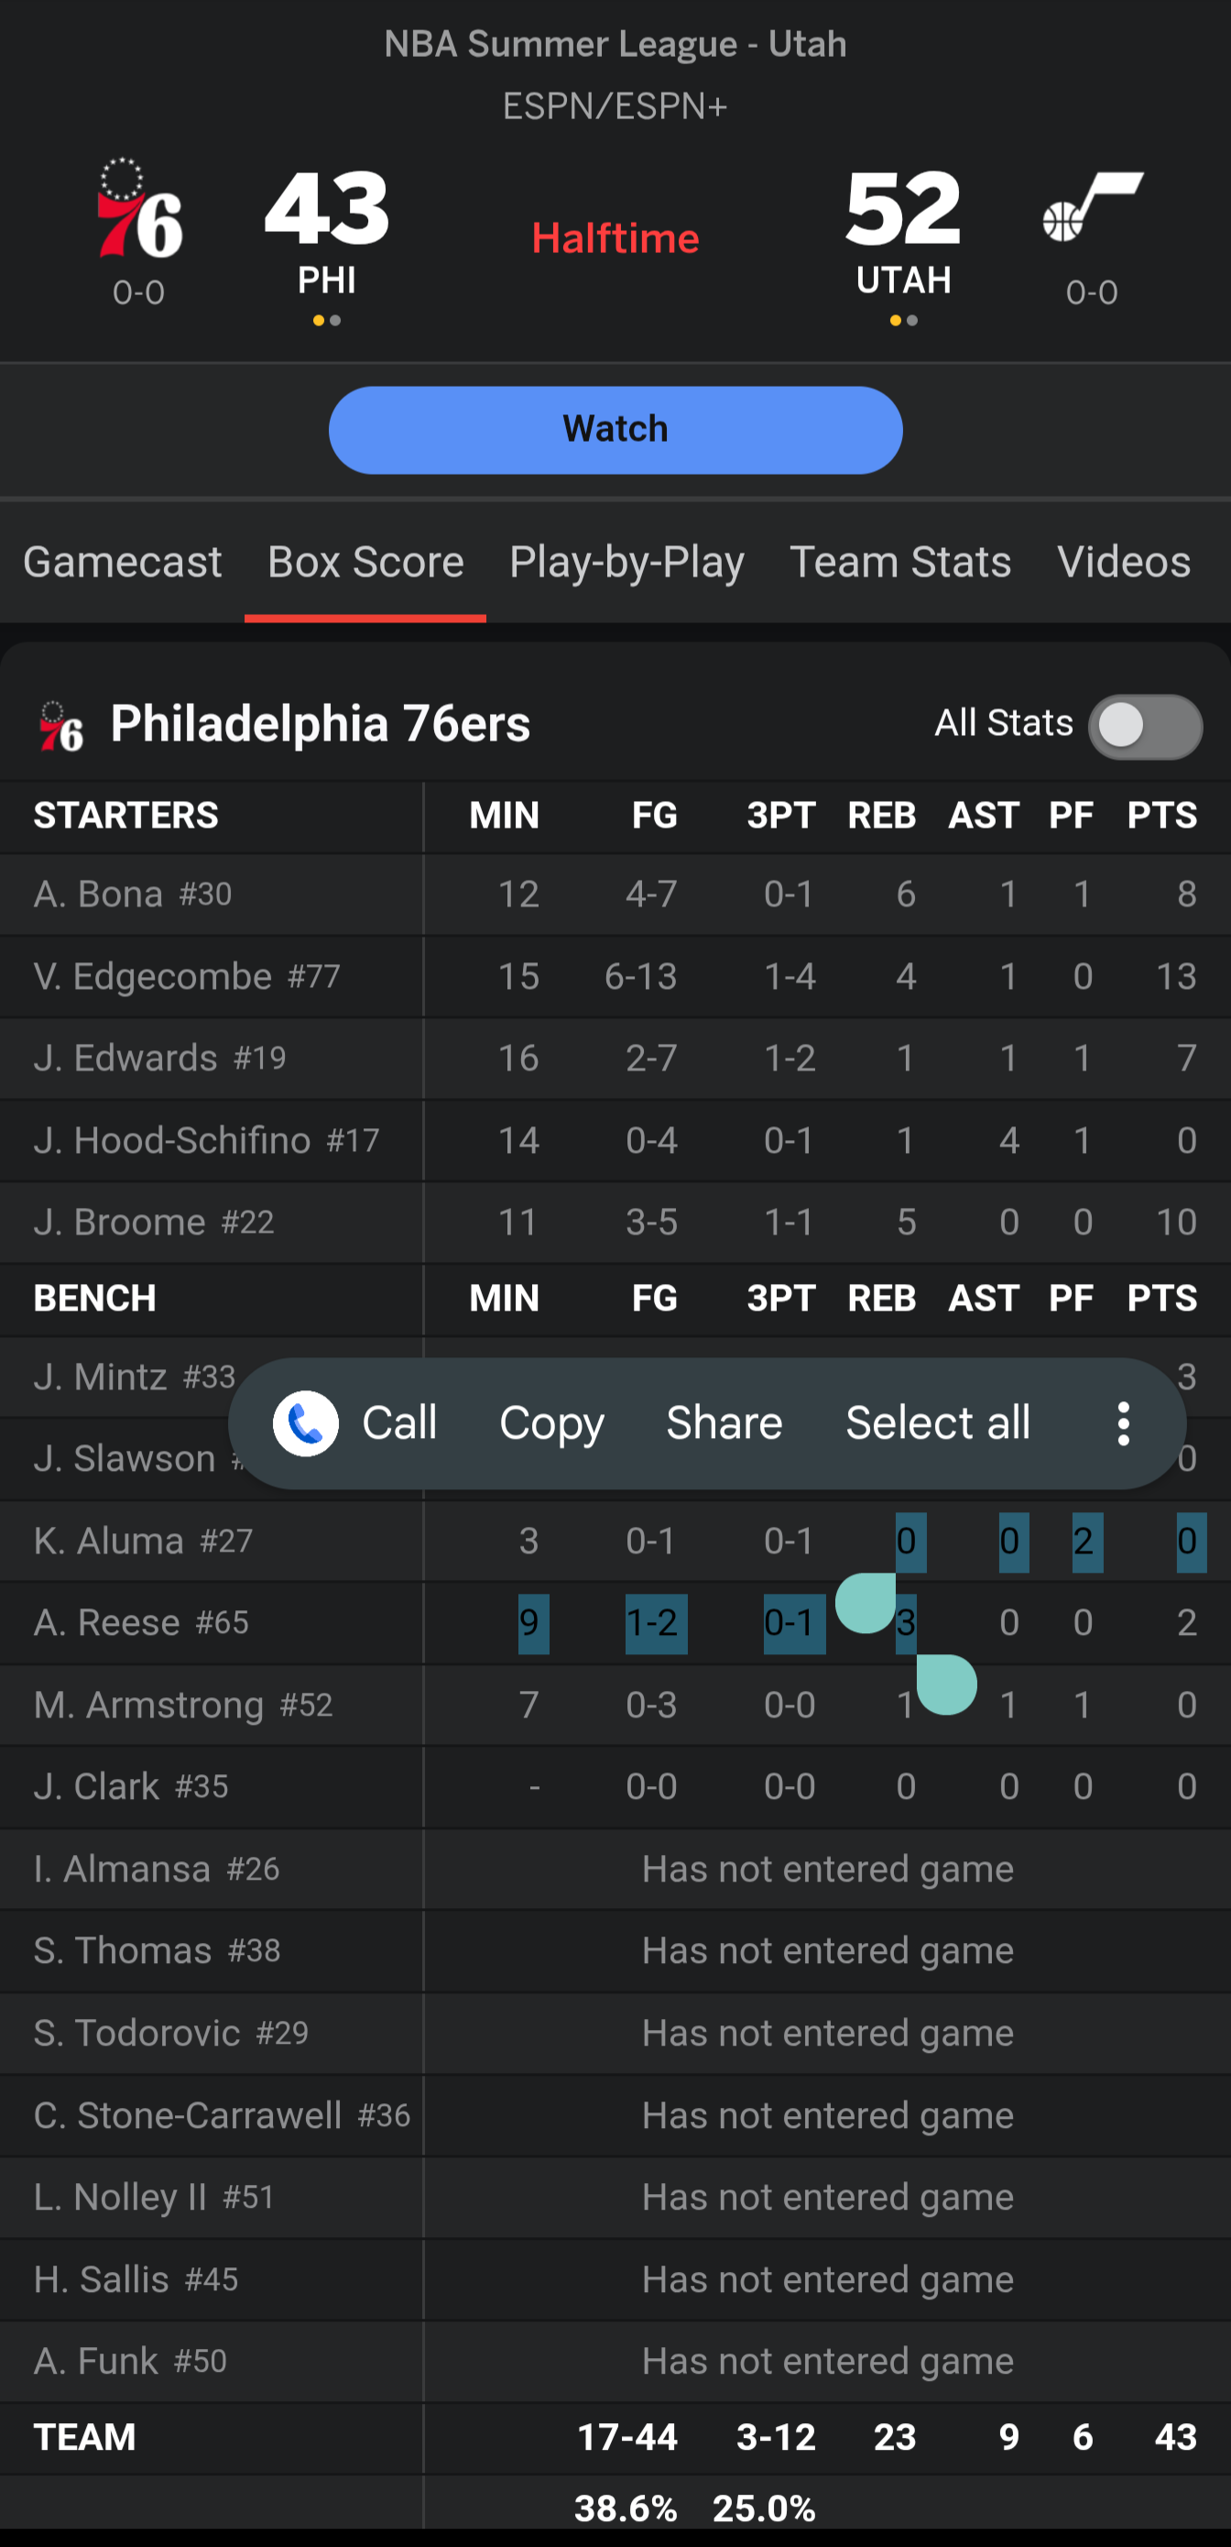The image size is (1231, 2547).
Task: Switch to the Gamecast tab
Action: [123, 563]
